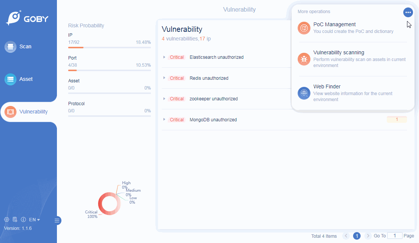The height and width of the screenshot is (243, 419).
Task: Click the MongoDB count badge
Action: [397, 119]
